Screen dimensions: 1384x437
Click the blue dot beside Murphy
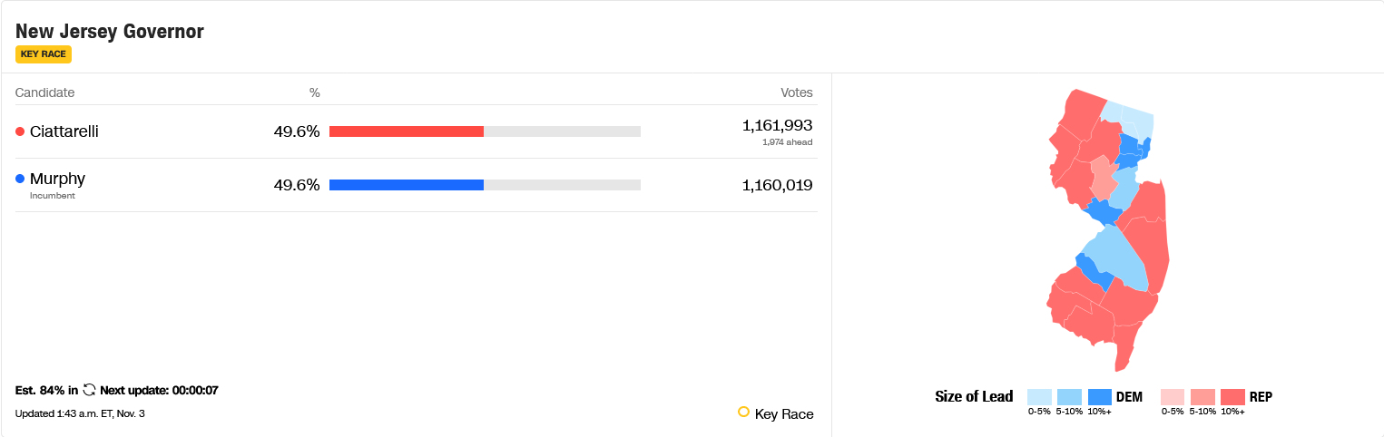click(x=20, y=179)
